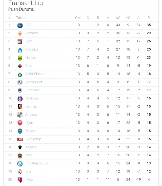
Task: Go to the Angers team page
Action: coord(31,147)
